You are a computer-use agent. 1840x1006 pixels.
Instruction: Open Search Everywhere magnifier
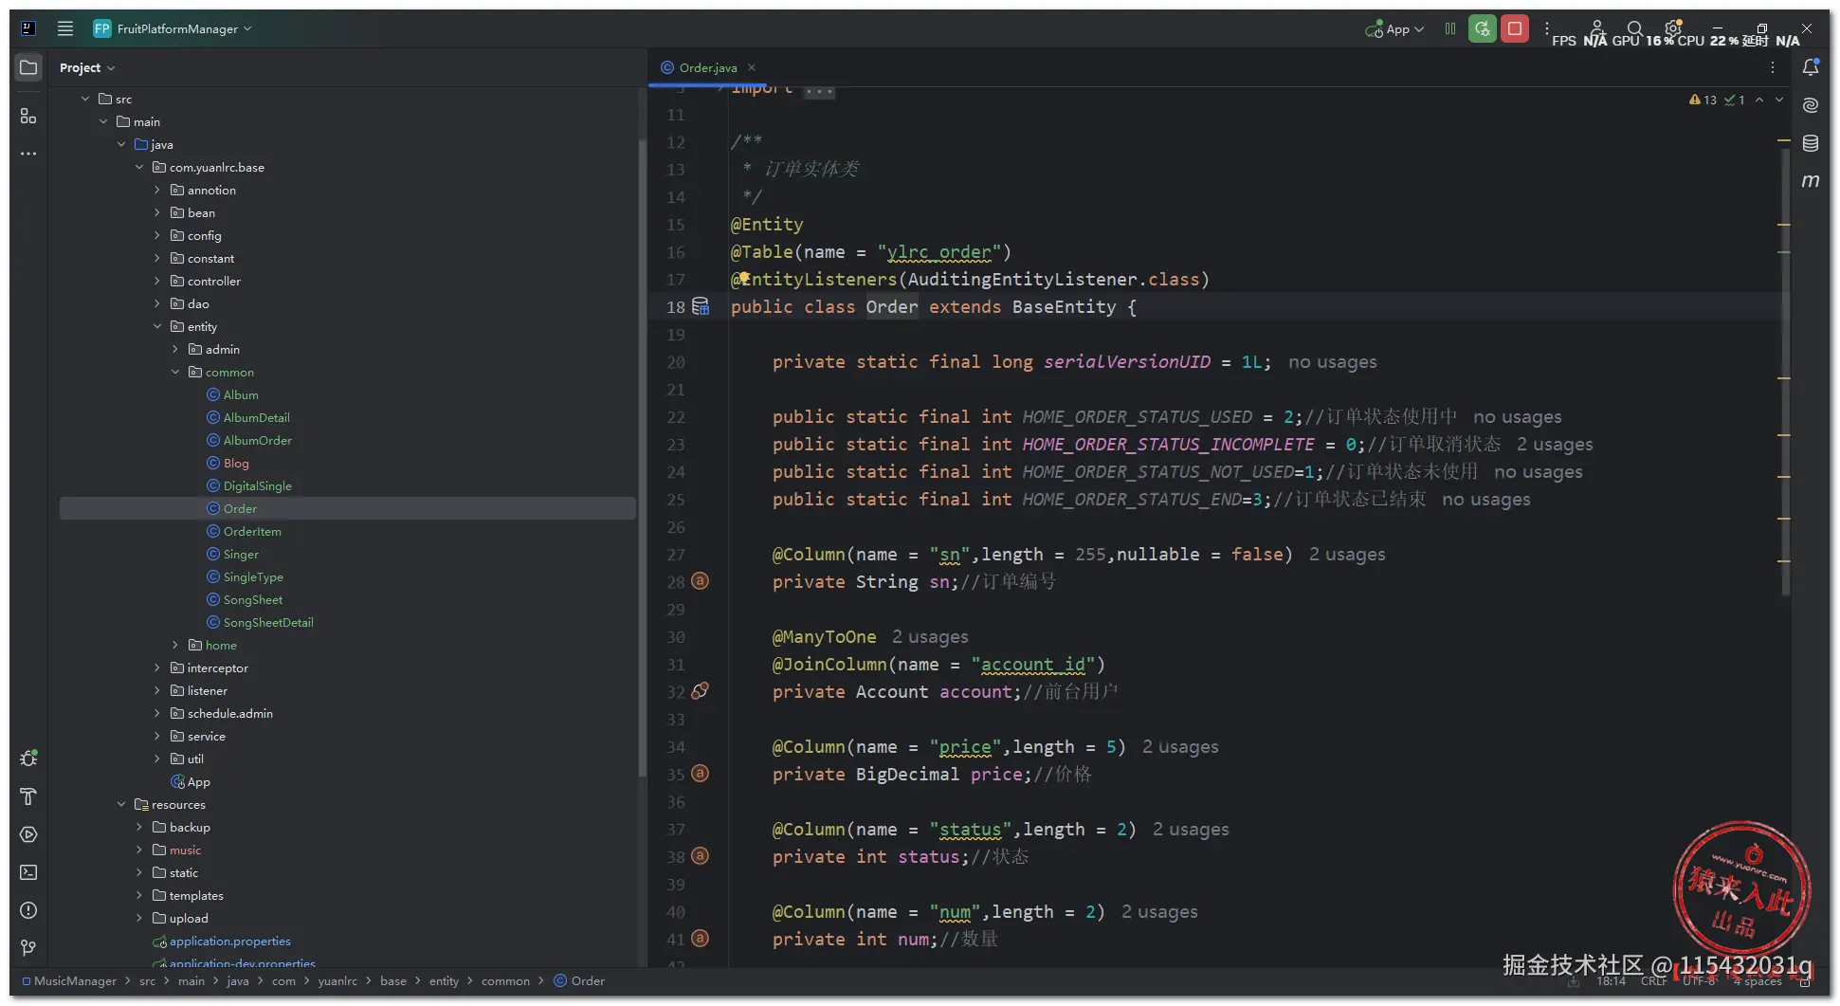(x=1635, y=28)
